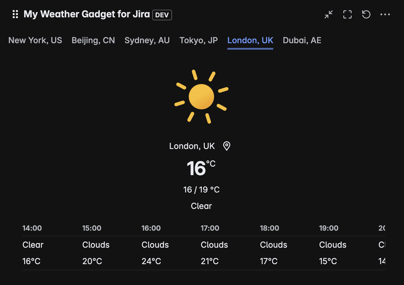Switch to Sydney, AU weather

(147, 40)
